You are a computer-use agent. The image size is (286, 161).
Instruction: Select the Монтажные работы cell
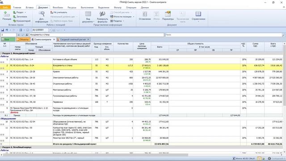click(x=72, y=91)
